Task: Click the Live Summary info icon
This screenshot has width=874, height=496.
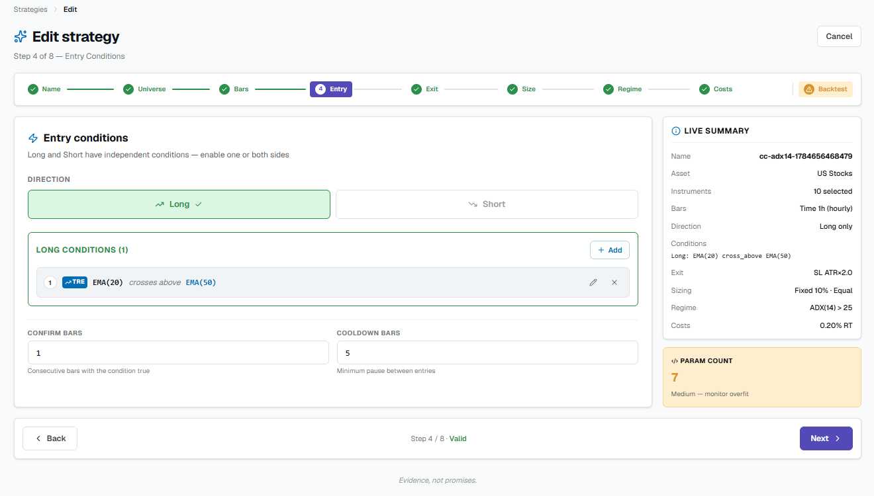Action: (x=676, y=131)
